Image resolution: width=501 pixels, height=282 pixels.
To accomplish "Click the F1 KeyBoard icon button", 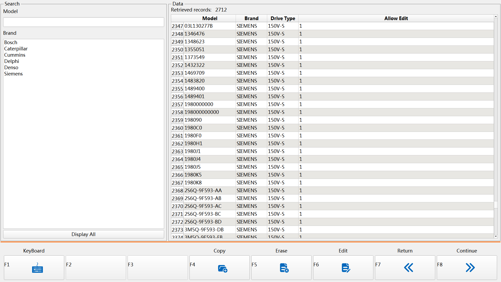I will [37, 268].
